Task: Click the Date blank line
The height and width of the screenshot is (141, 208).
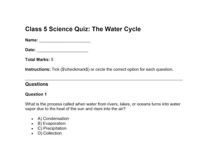Action: (x=62, y=51)
